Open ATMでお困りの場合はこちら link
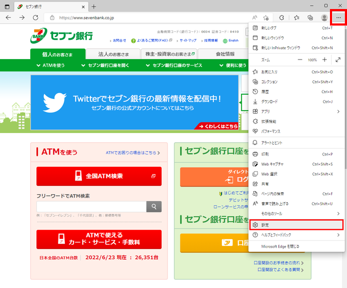 133,153
